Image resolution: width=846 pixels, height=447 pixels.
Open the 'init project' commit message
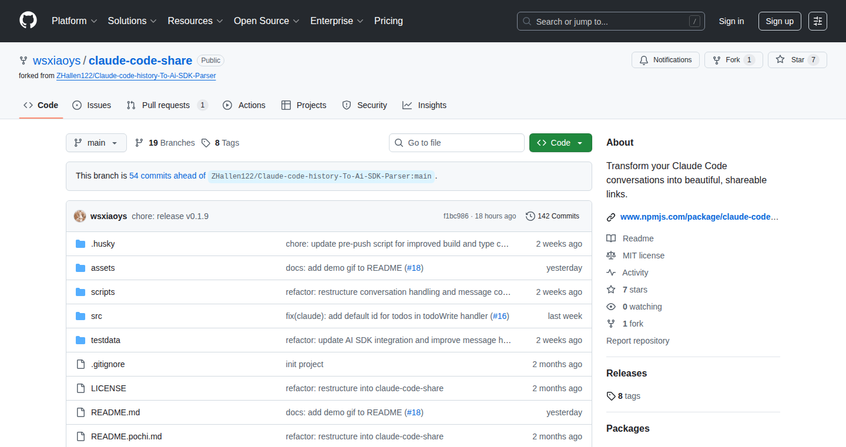(x=304, y=364)
